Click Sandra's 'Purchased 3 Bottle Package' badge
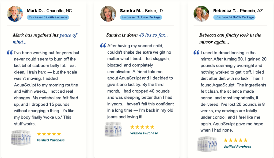 [141, 17]
